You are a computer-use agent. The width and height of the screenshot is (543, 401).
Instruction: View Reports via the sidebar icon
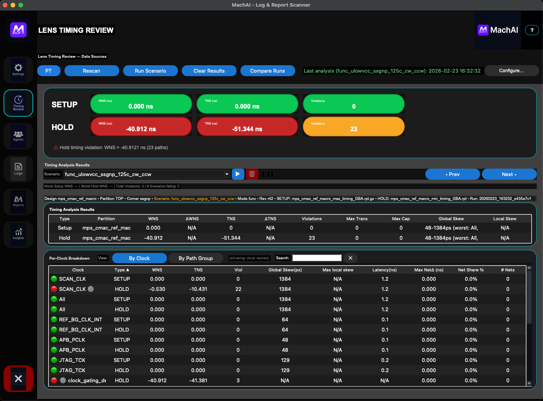(18, 201)
